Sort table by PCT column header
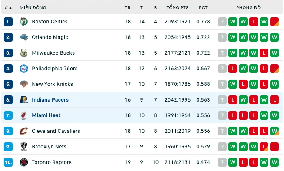Screen dimensions: 284x171 tap(203, 8)
